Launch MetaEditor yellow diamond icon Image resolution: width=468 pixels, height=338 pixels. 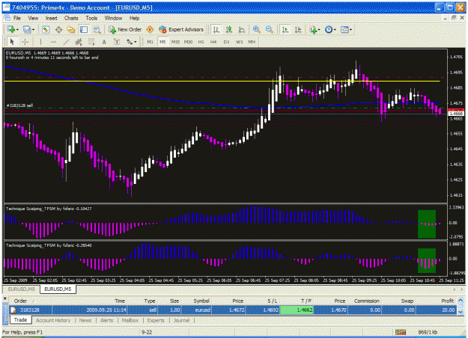pos(150,29)
